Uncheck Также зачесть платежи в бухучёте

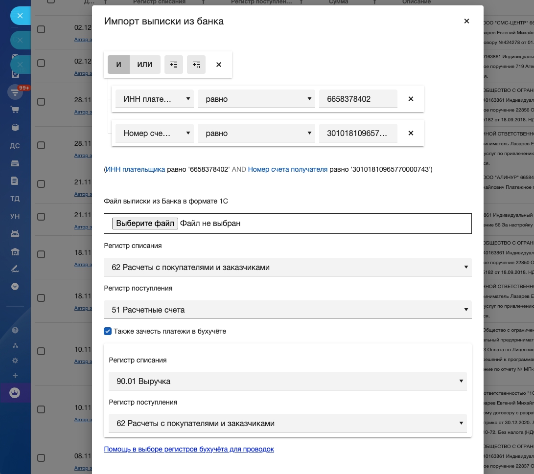pos(108,331)
